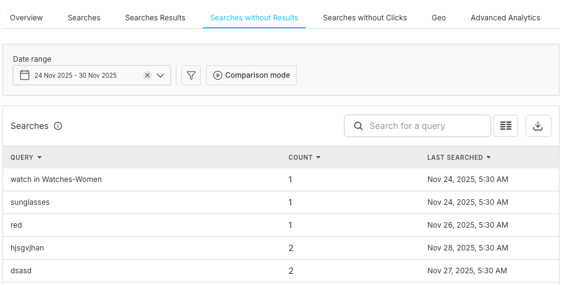
Task: Open the Advanced Analytics tab
Action: coord(505,18)
